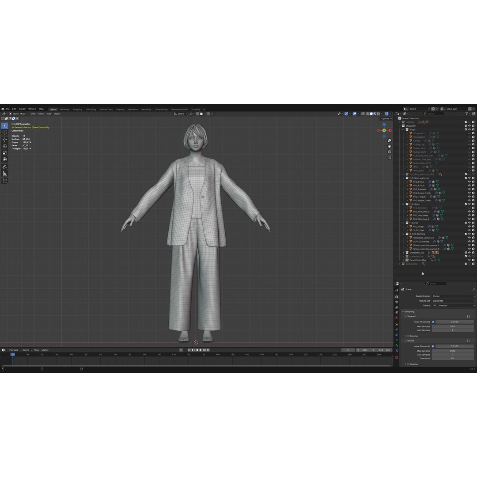
Task: Toggle Render Noise Threshold checkbox
Action: [x=433, y=346]
